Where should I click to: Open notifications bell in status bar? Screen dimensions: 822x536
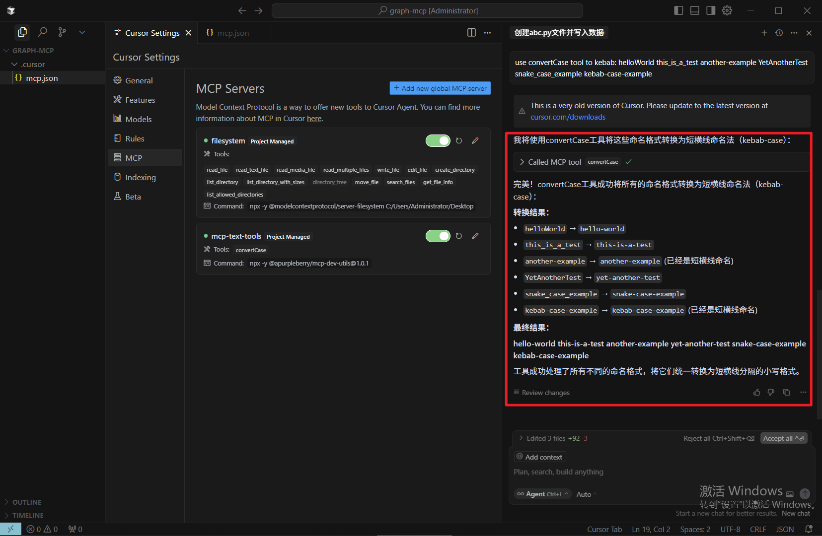(x=809, y=530)
